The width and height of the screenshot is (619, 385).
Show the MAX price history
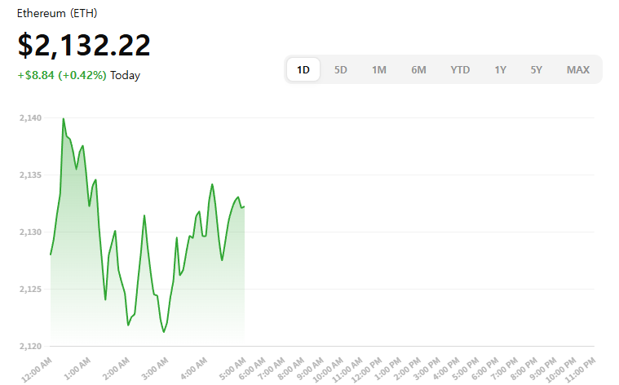pyautogui.click(x=578, y=70)
